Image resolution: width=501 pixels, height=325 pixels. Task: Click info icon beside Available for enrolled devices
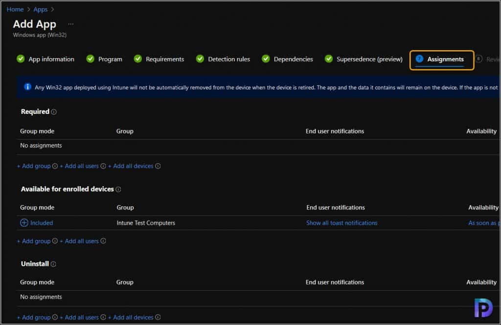[118, 189]
